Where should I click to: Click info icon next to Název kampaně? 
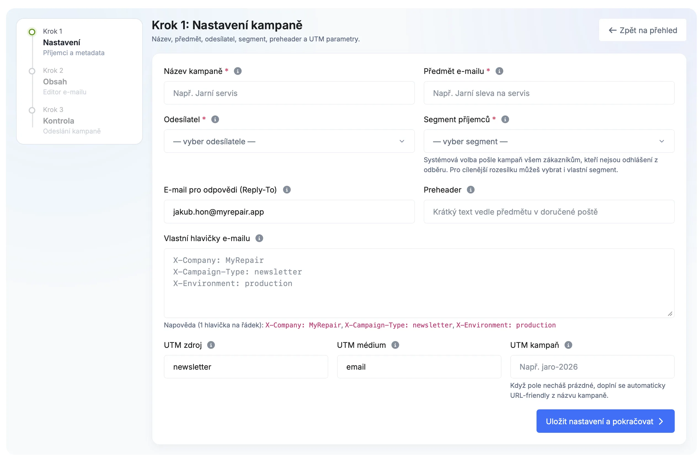tap(238, 71)
